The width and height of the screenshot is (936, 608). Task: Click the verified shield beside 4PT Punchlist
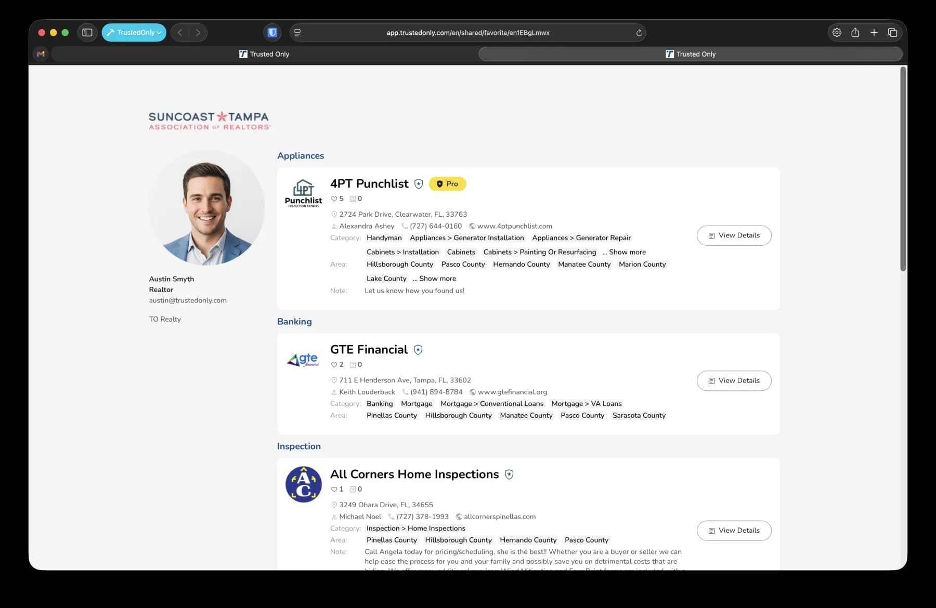419,184
